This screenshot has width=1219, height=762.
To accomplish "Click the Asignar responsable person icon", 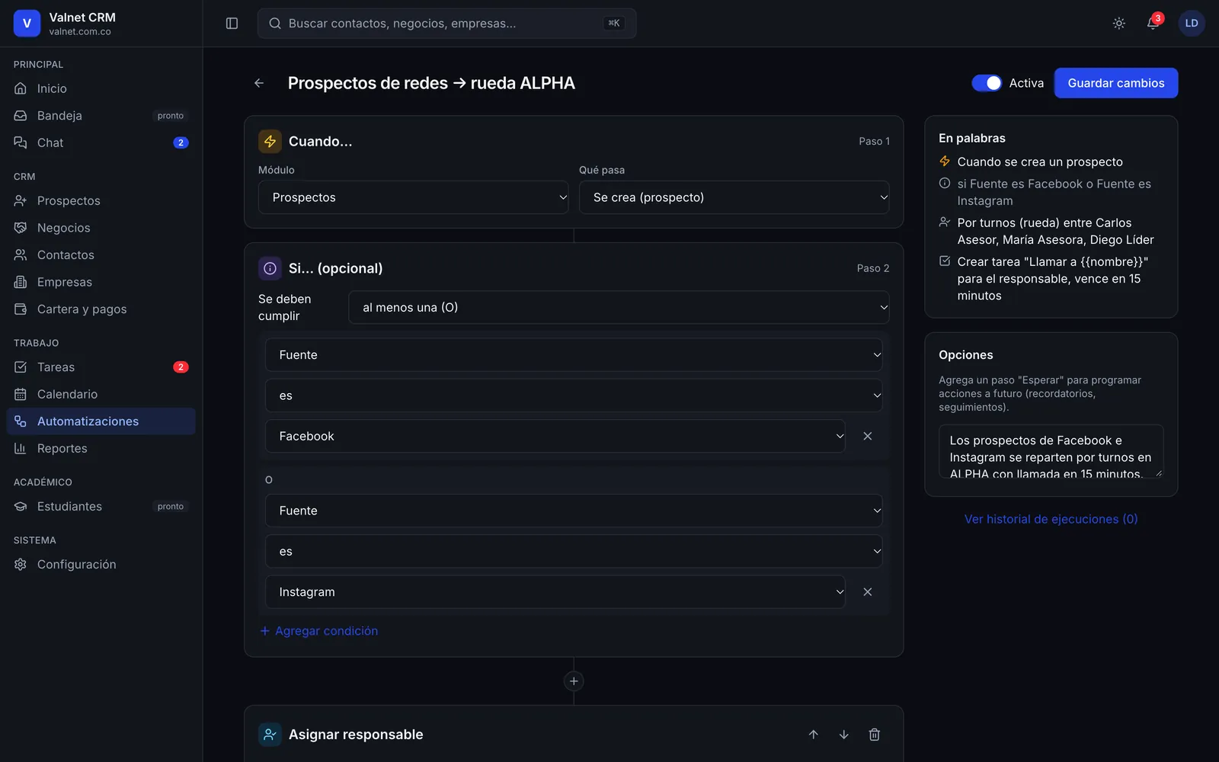I will click(270, 735).
